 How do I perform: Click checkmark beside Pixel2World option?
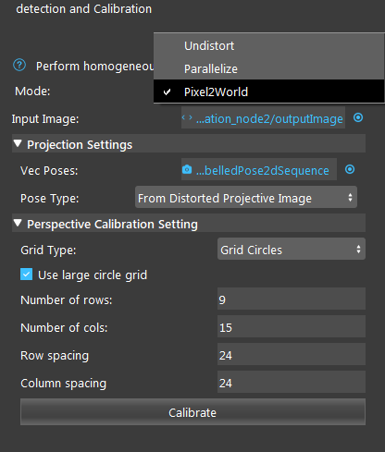click(167, 92)
